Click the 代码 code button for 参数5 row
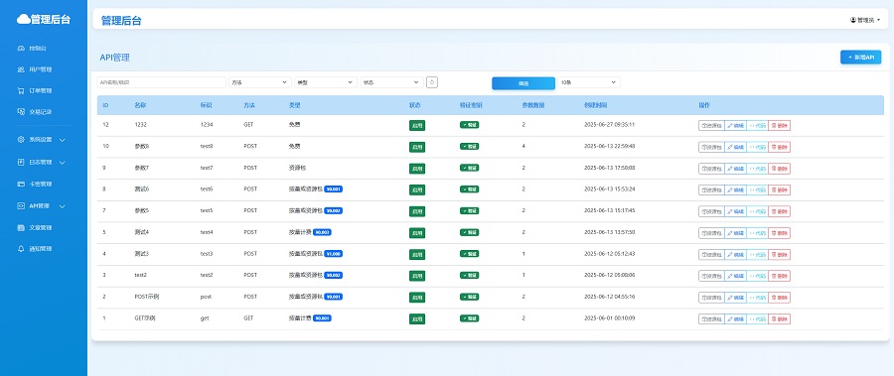 tap(757, 211)
